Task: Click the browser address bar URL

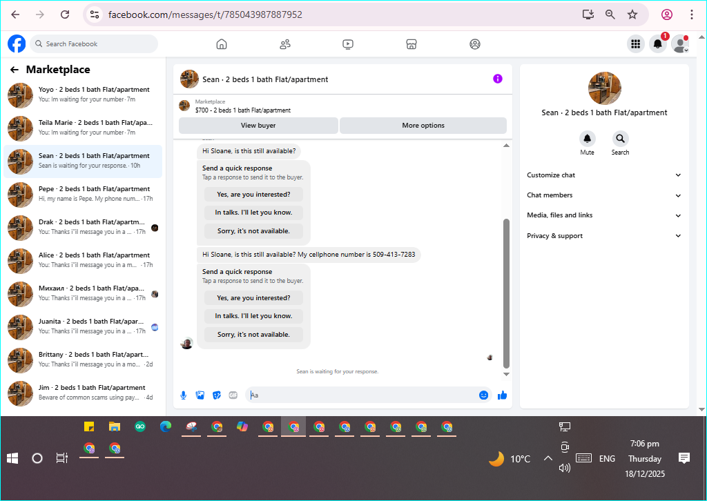Action: [x=205, y=14]
